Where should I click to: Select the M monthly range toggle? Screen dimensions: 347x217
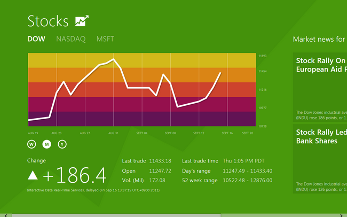46,144
